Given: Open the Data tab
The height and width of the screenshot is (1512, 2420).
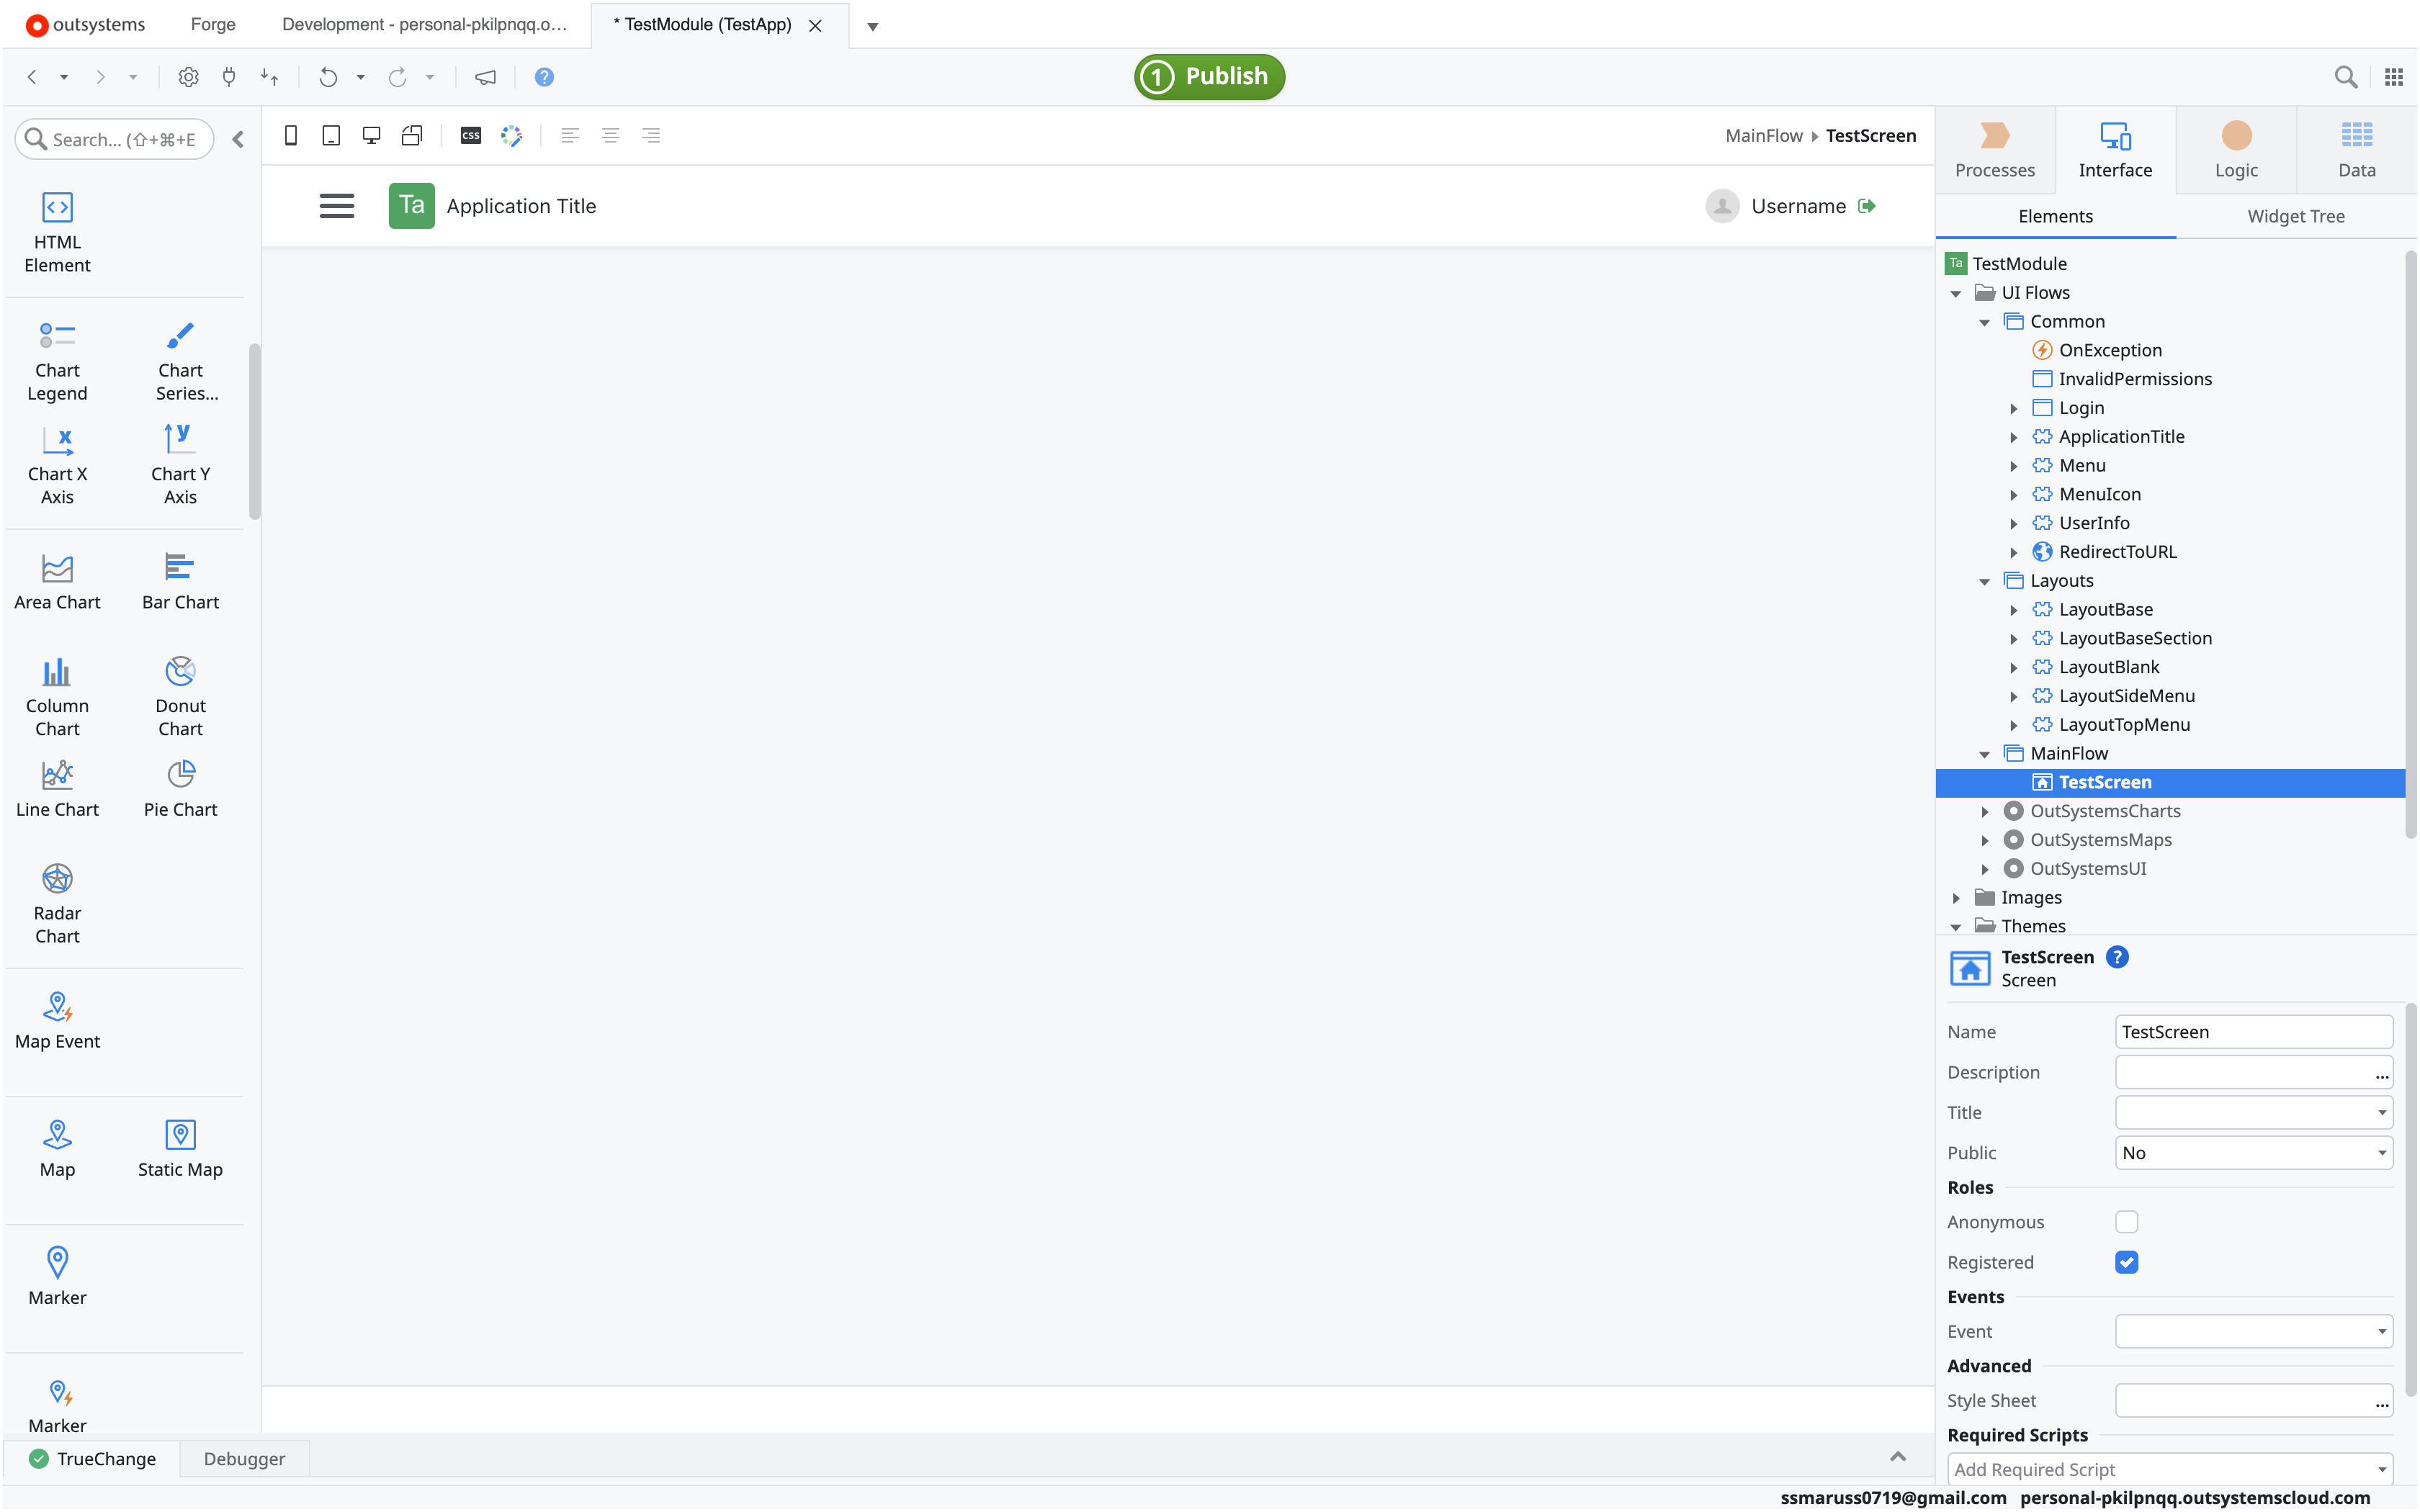Looking at the screenshot, I should (2355, 148).
